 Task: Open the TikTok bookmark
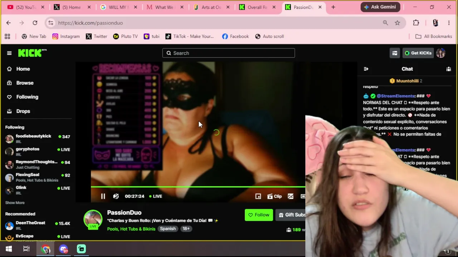tap(189, 36)
